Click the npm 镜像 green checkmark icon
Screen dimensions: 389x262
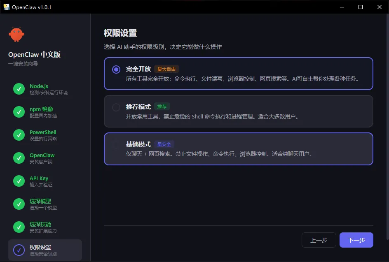tap(19, 112)
